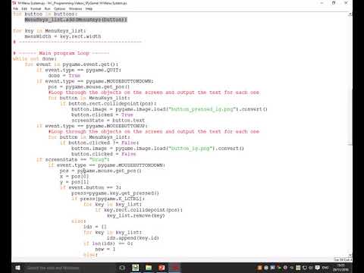Open the Help menu

tap(89, 8)
